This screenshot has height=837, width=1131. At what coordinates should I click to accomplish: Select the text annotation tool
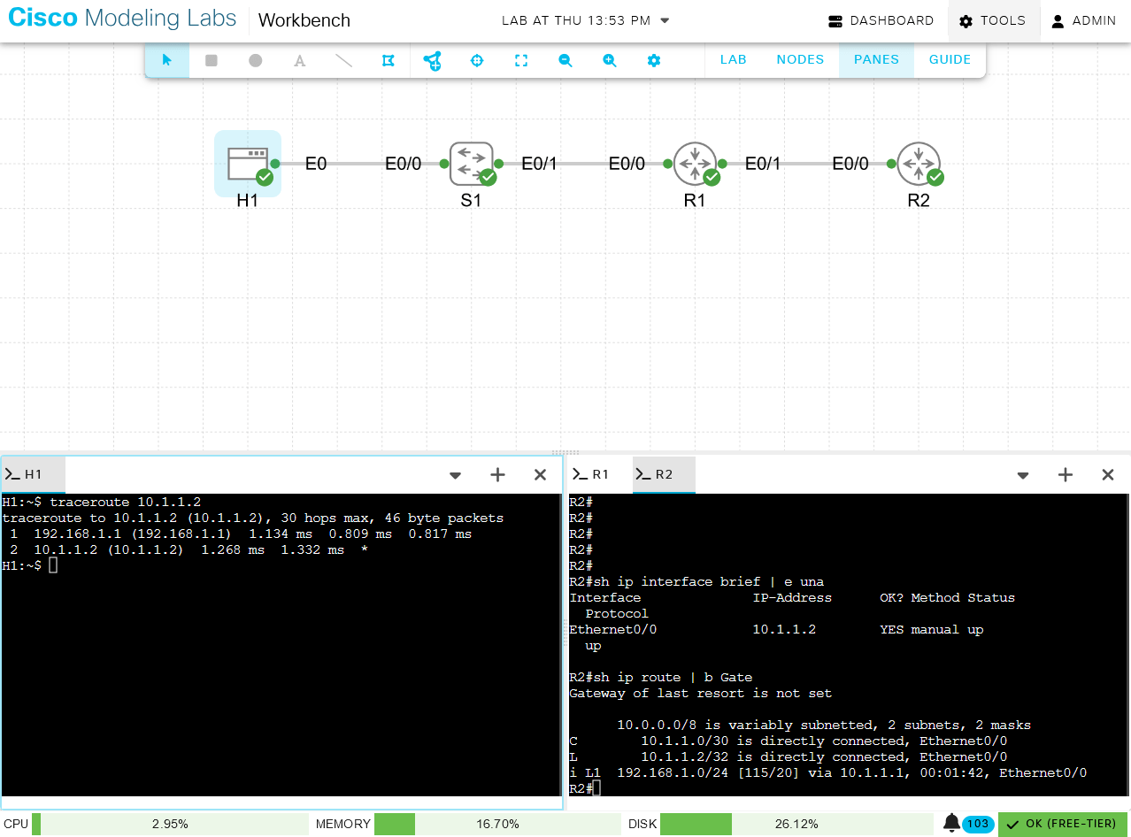300,60
